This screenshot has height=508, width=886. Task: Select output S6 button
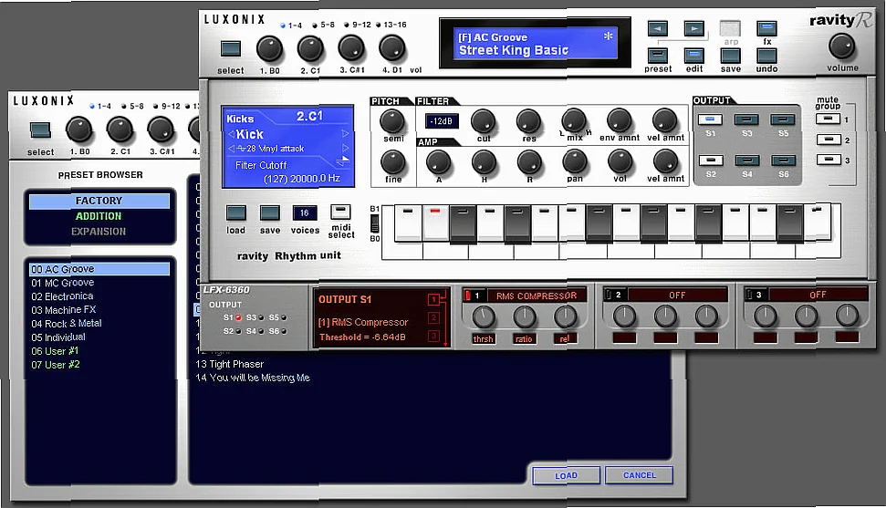[783, 161]
